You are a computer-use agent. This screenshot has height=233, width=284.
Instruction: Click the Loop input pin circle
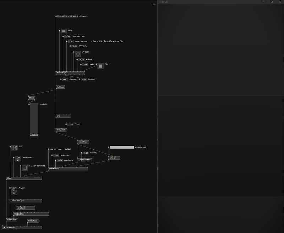pos(60,31)
